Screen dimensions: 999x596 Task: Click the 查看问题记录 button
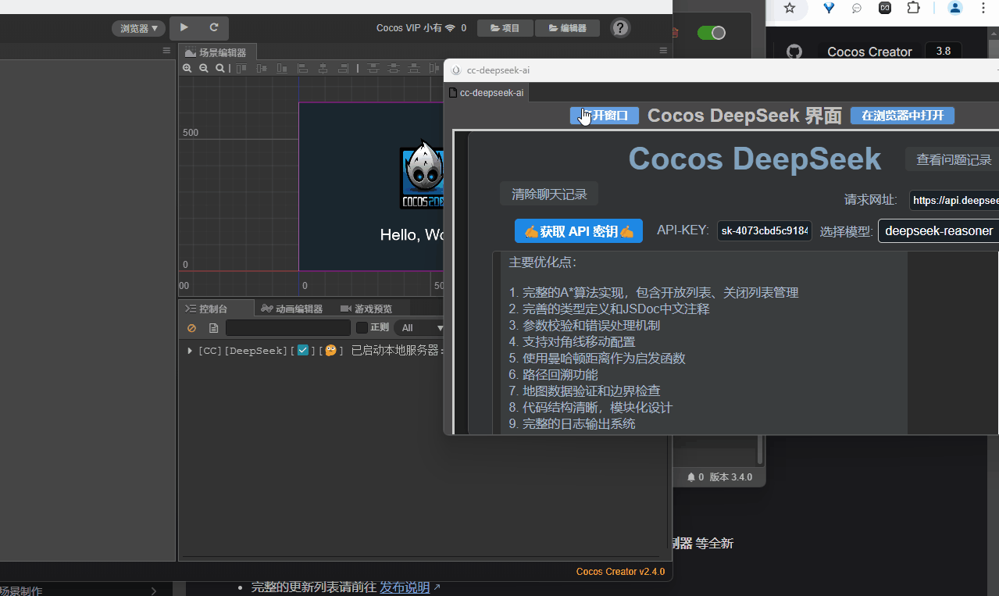[953, 159]
